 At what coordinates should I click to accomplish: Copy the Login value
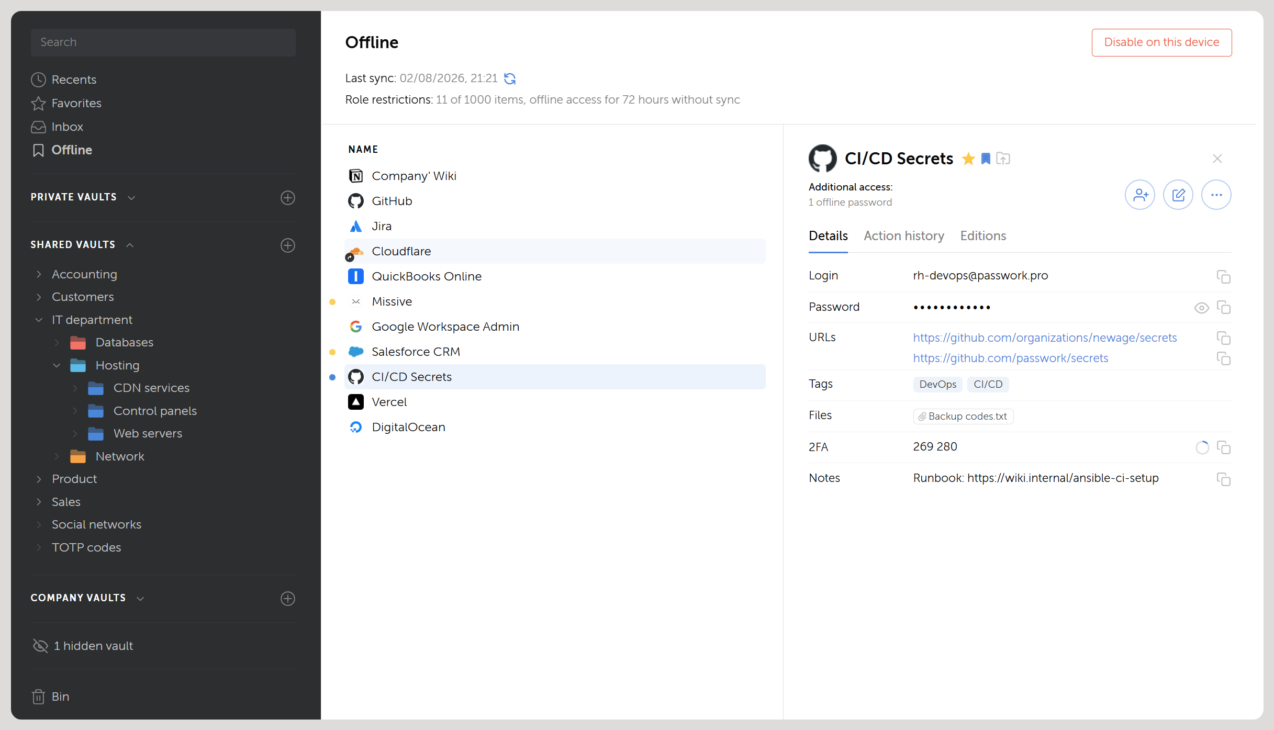point(1223,276)
